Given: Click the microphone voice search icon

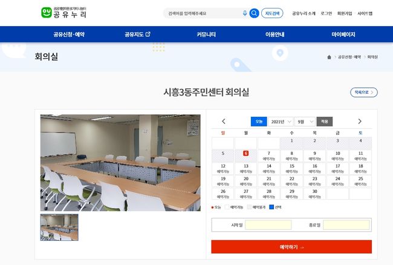Looking at the screenshot, I should (245, 13).
